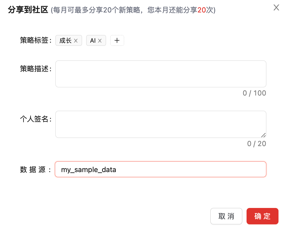The image size is (285, 230).
Task: Click into the 个人签名 text box
Action: [161, 124]
